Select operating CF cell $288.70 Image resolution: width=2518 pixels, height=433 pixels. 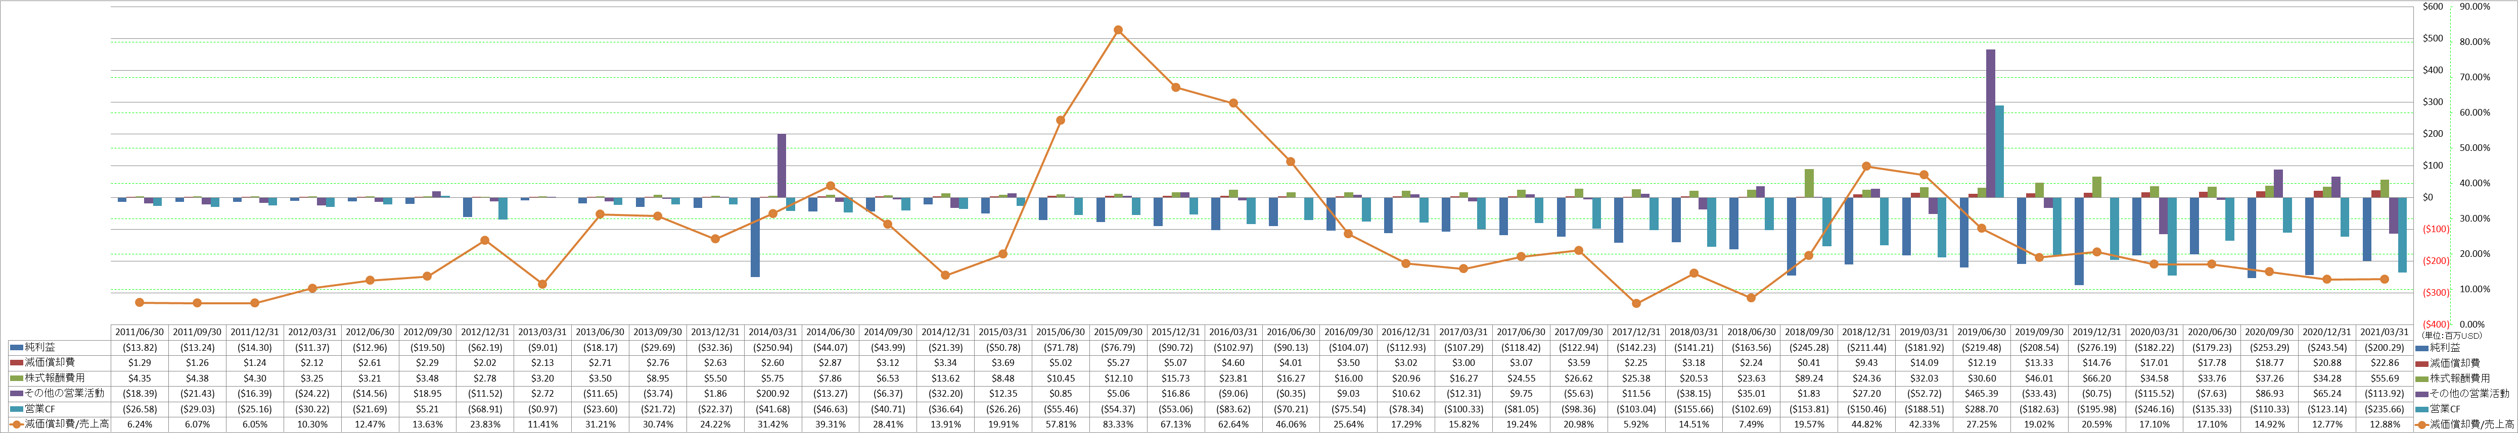[1981, 410]
